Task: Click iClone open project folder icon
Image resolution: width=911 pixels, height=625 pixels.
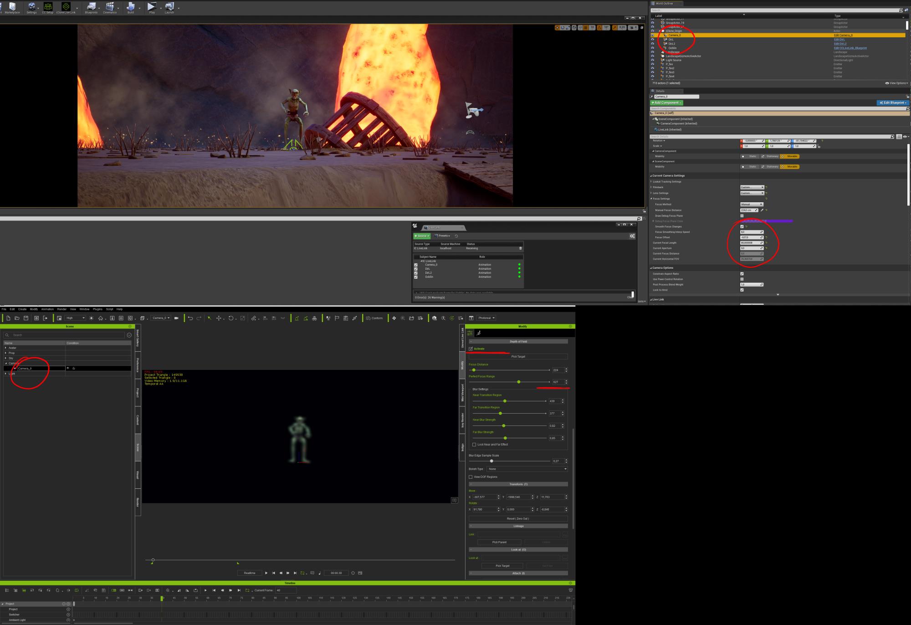Action: point(17,318)
